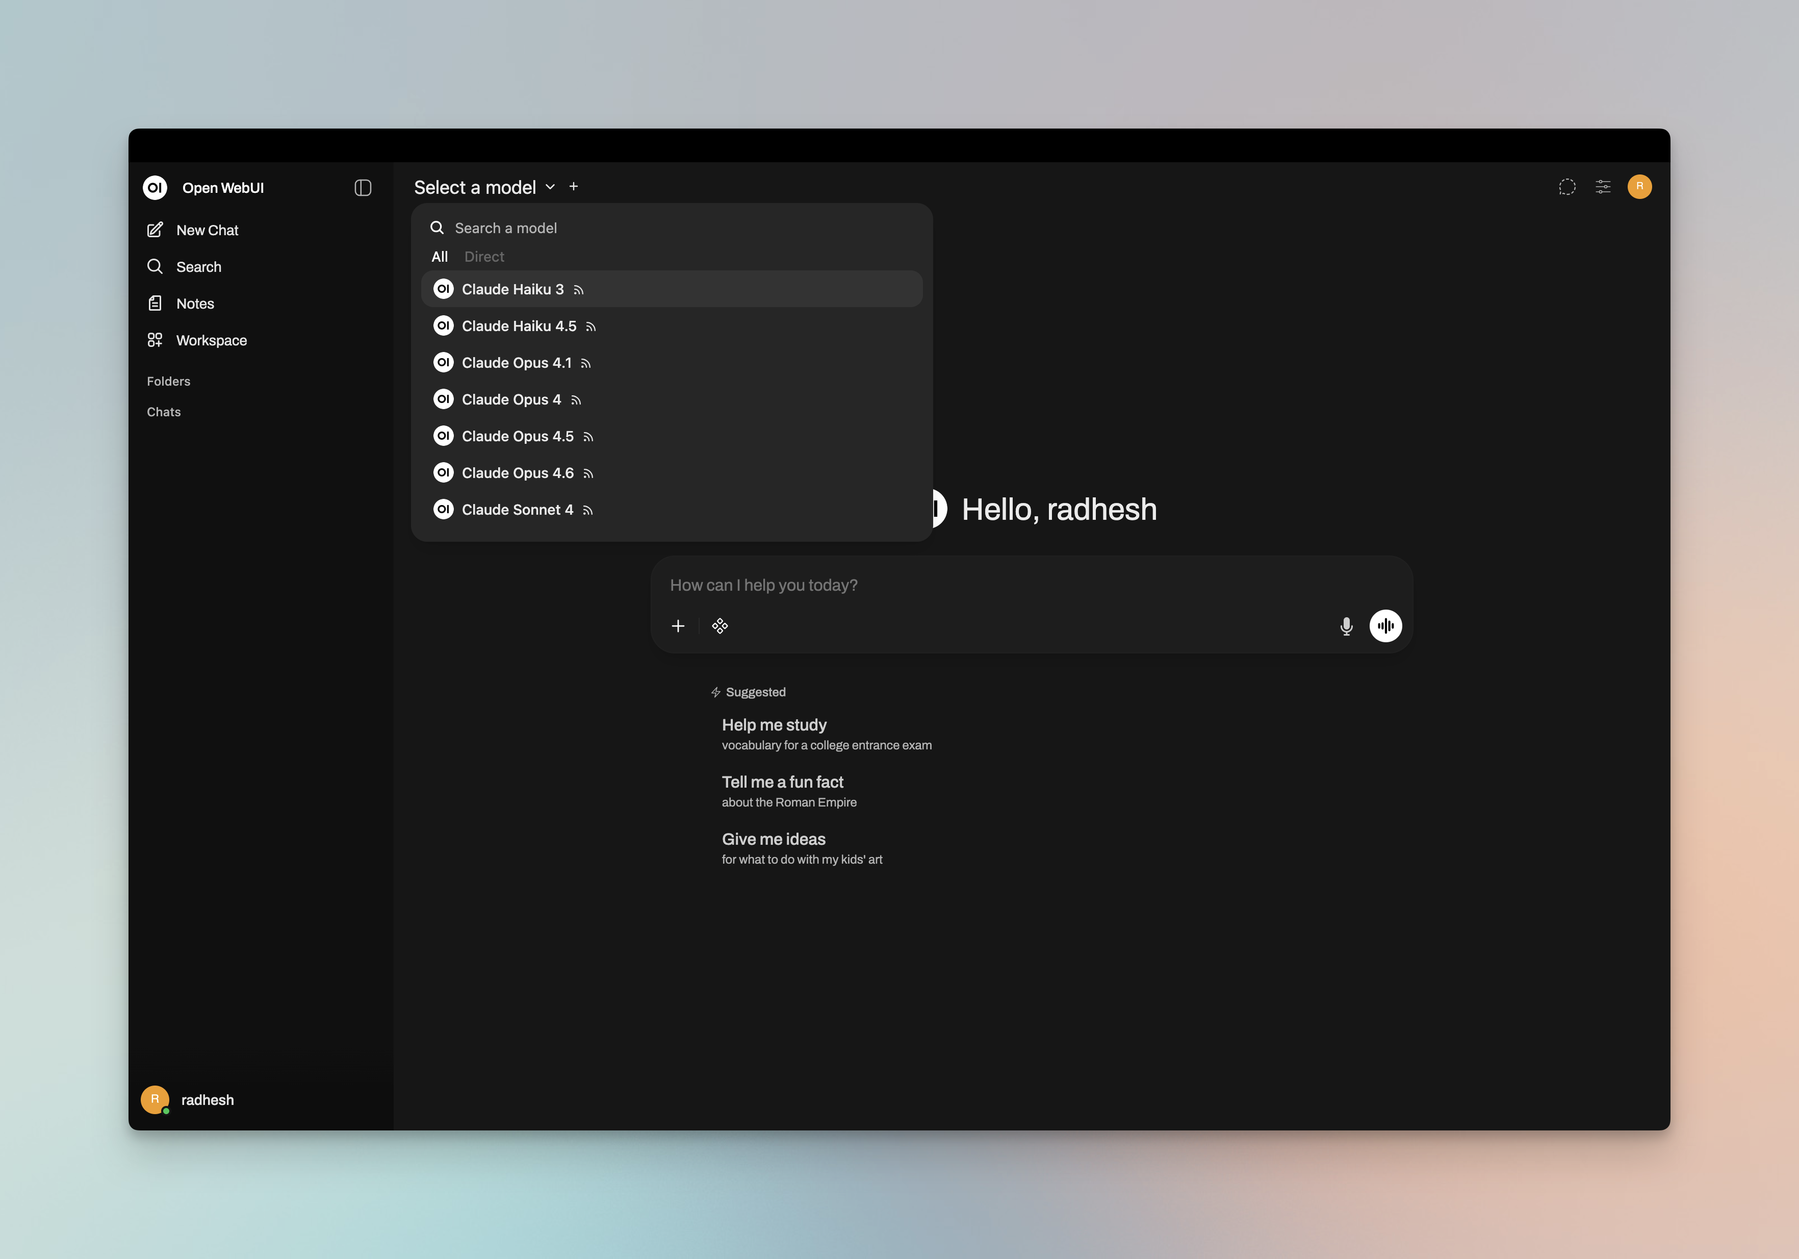This screenshot has height=1259, width=1799.
Task: Open the Notes page
Action: point(194,304)
